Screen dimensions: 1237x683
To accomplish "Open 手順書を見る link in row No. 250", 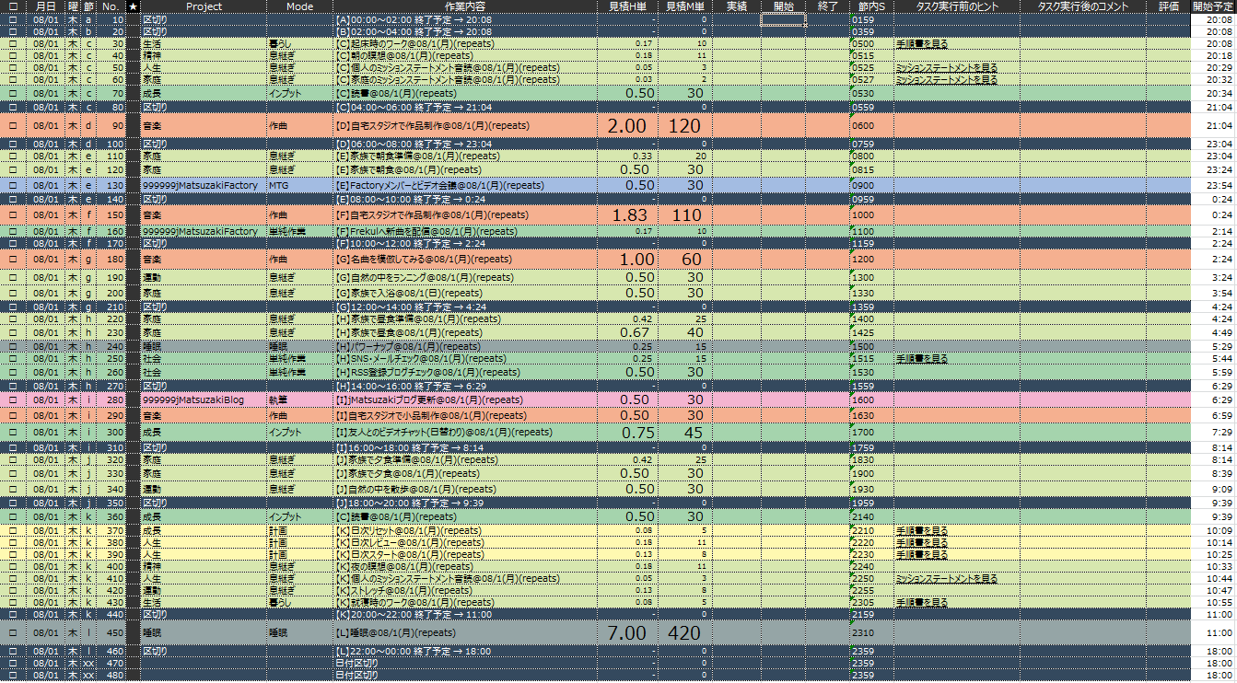I will click(922, 358).
